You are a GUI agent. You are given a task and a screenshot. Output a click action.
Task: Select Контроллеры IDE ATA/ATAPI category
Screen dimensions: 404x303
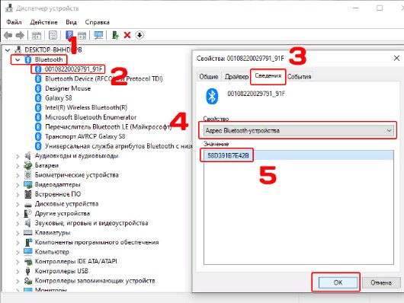[76, 261]
